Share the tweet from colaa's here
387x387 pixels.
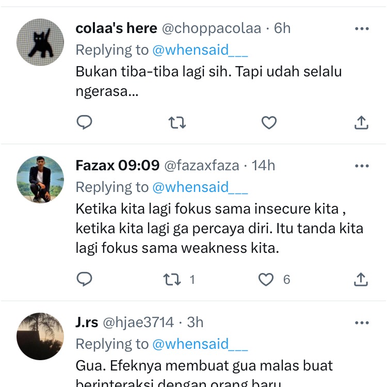(x=362, y=122)
